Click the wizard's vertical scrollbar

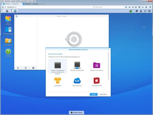(x=108, y=66)
